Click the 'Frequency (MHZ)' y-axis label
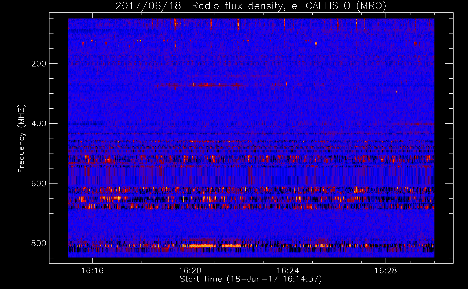The width and height of the screenshot is (468, 289). pos(22,139)
